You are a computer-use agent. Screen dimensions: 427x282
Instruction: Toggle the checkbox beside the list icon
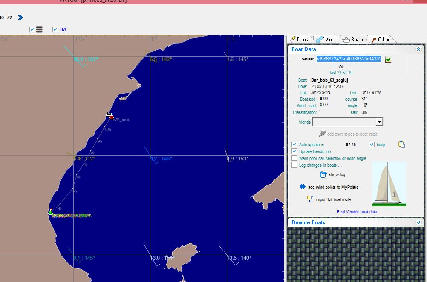(32, 29)
